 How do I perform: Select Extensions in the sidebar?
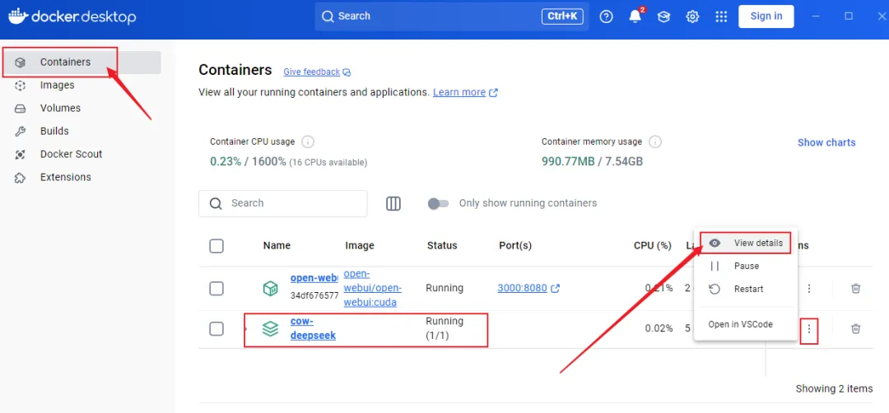click(x=81, y=178)
